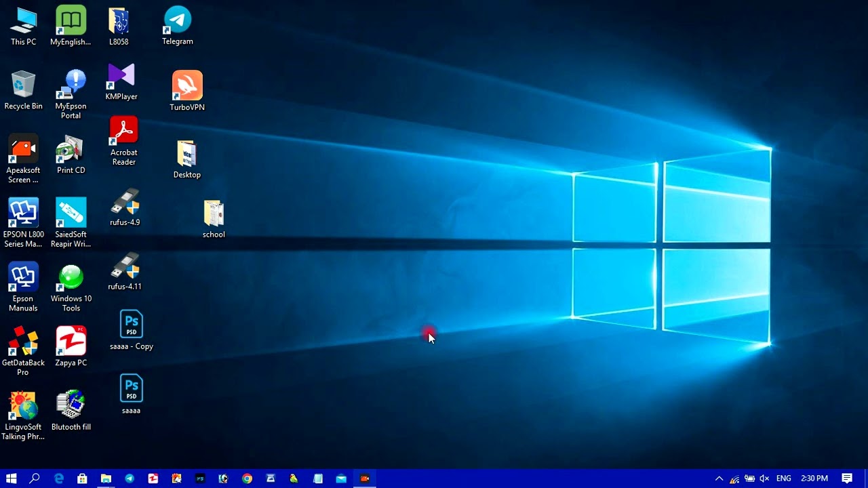Select the rufus-4.9 icon
The image size is (868, 488).
pos(125,207)
